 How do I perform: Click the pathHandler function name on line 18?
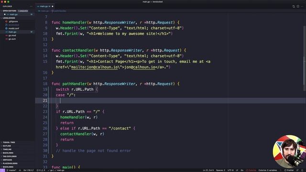coord(75,84)
